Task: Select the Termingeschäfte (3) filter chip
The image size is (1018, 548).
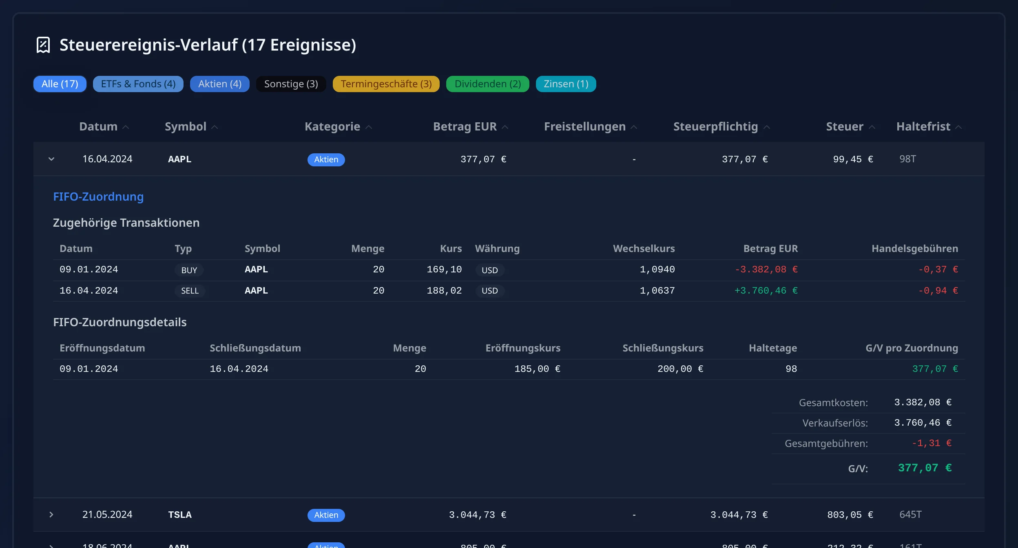Action: click(386, 84)
